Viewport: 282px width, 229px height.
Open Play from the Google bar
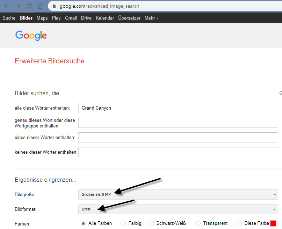coord(56,18)
